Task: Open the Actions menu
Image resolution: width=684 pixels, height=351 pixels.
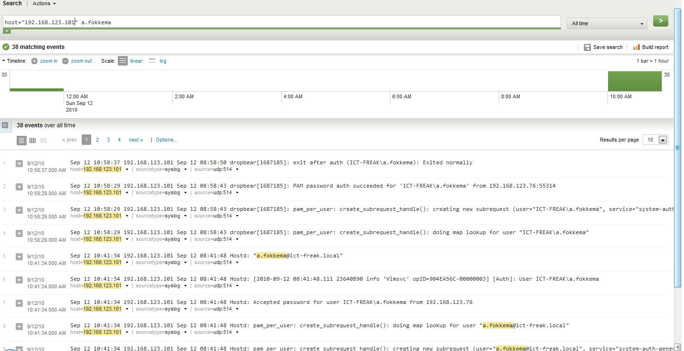Action: coord(44,4)
